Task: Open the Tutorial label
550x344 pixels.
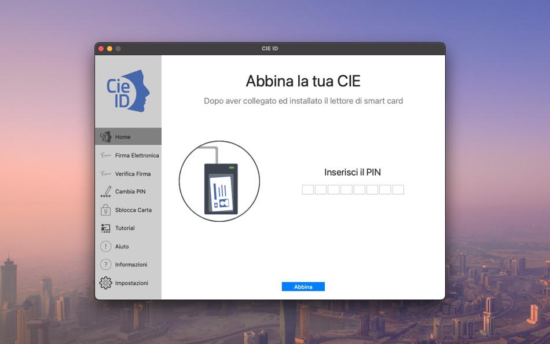Action: (x=125, y=228)
